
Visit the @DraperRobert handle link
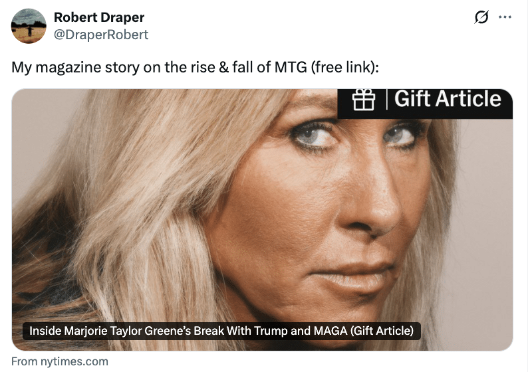click(x=101, y=35)
